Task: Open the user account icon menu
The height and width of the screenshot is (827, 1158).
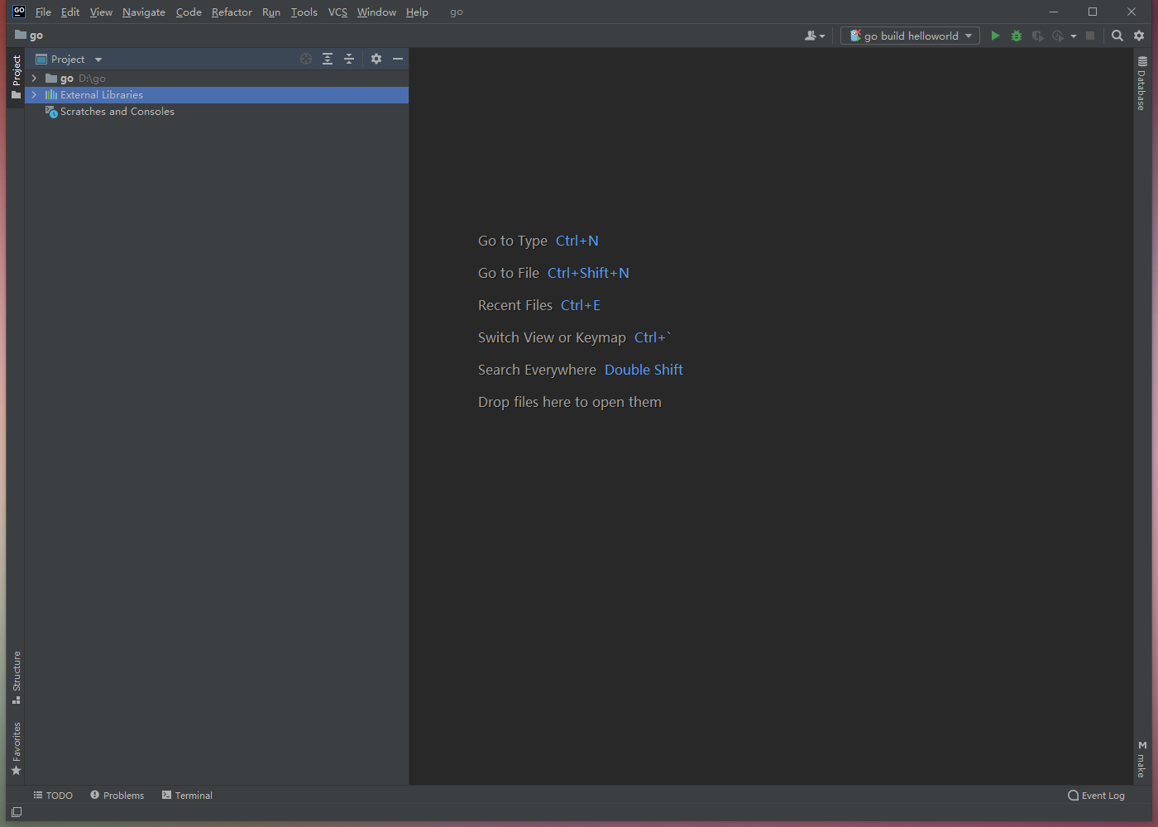Action: pyautogui.click(x=814, y=36)
